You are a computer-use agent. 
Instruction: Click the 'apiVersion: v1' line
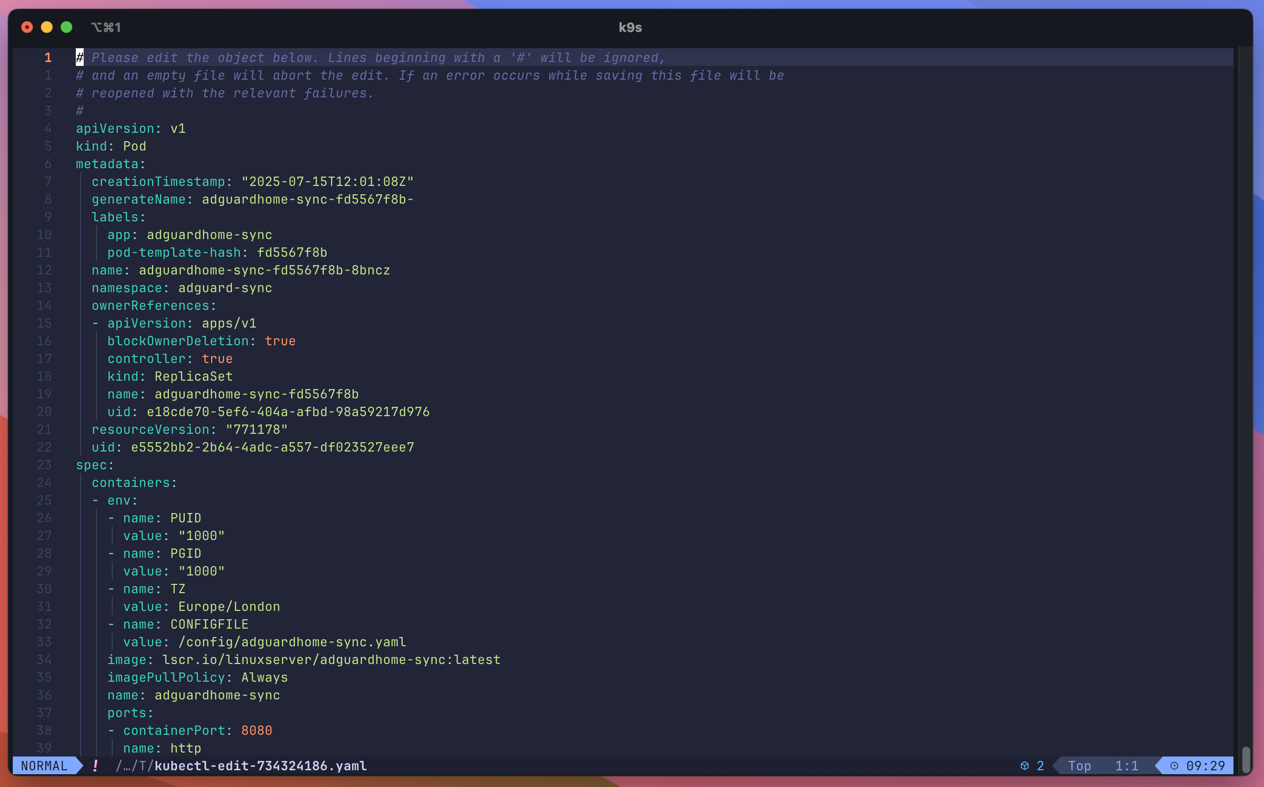pos(131,128)
